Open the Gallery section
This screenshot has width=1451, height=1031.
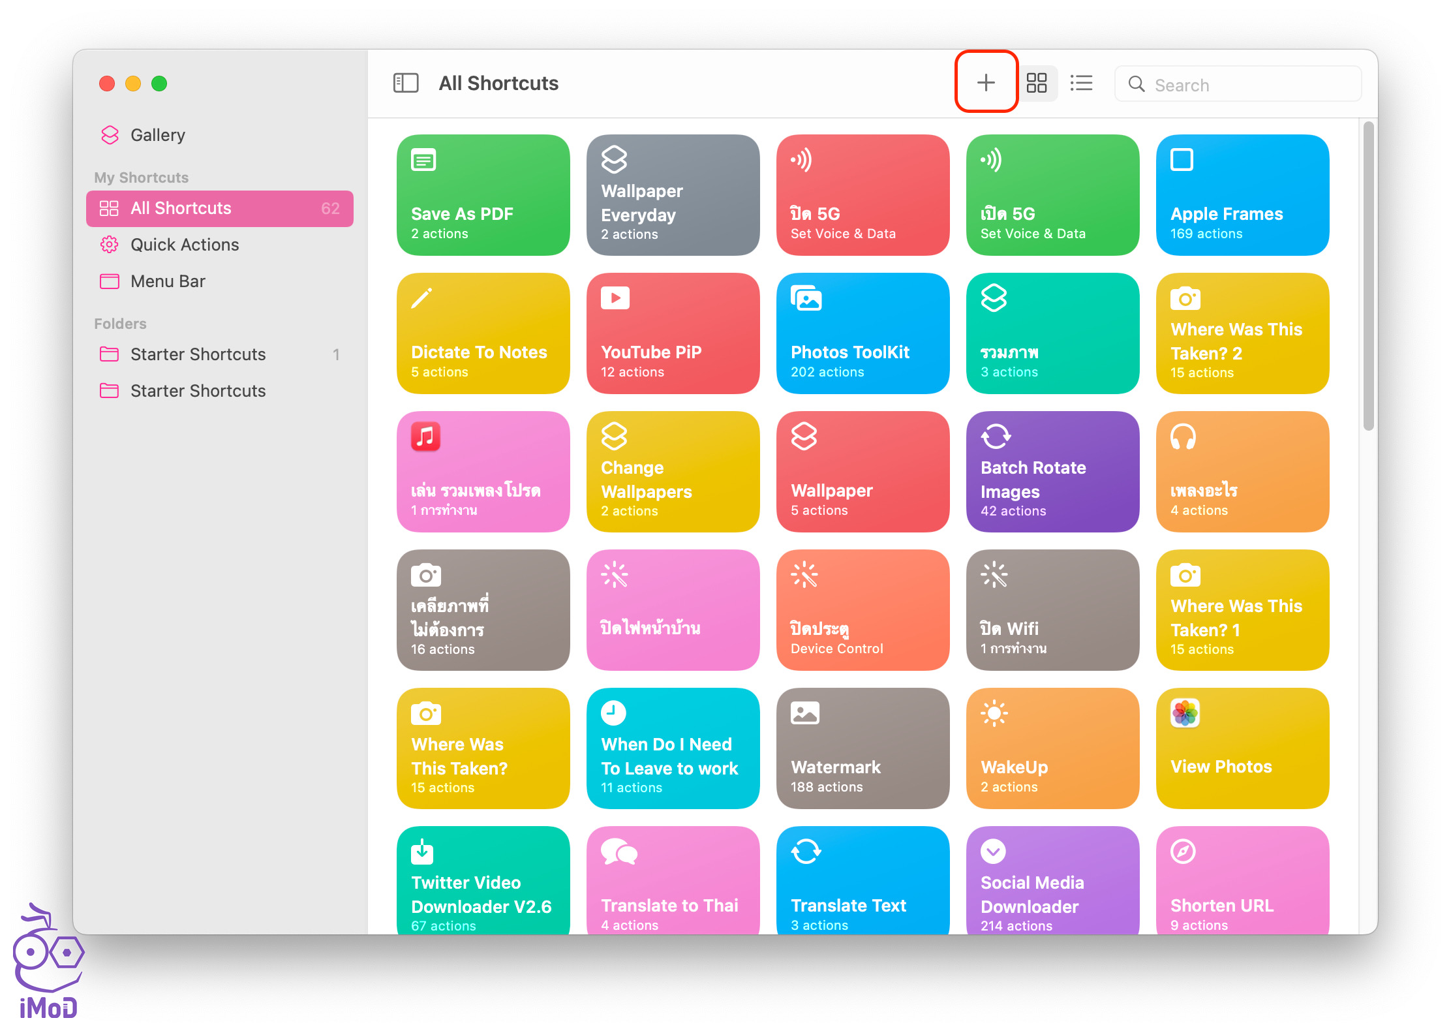point(157,135)
